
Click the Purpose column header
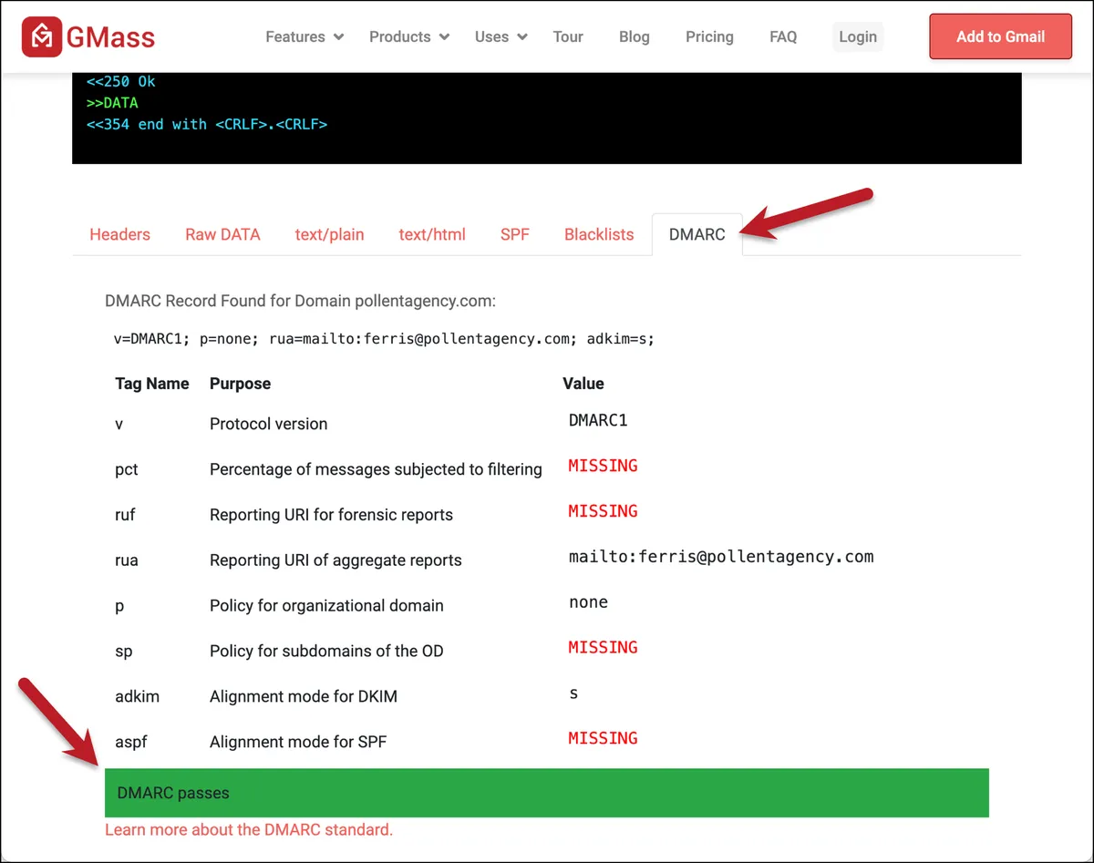[x=240, y=384]
